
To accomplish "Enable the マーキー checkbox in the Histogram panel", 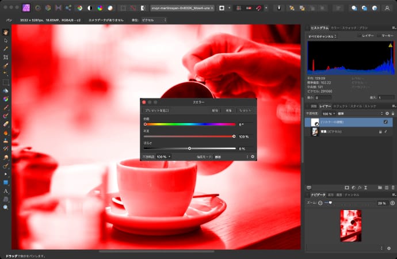I will click(x=378, y=36).
